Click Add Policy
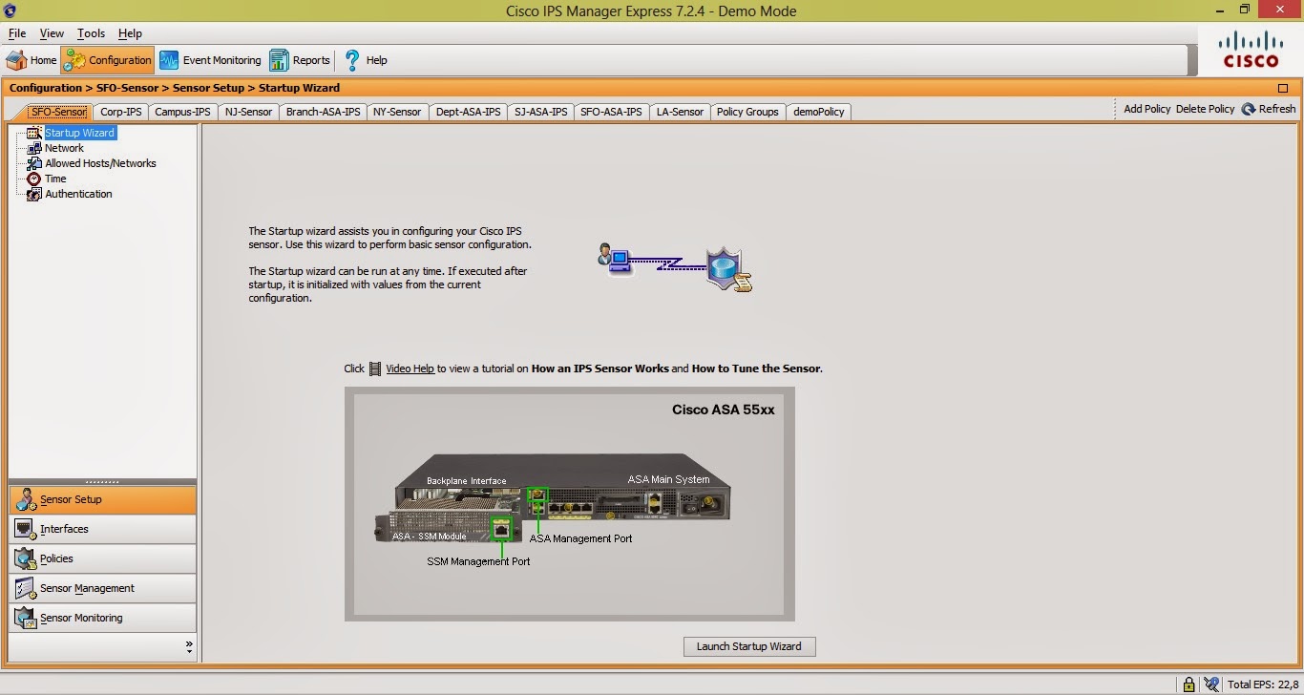Screen dimensions: 1304x695 (1146, 109)
